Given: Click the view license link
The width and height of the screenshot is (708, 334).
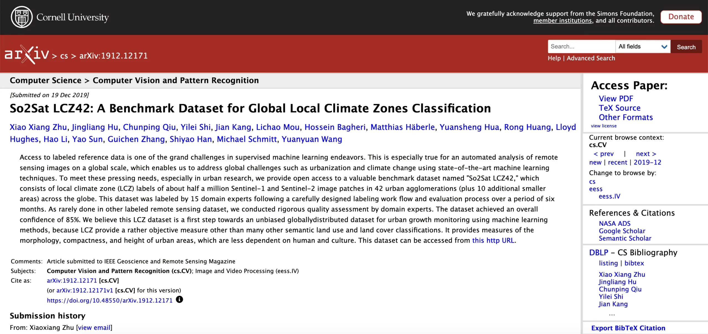Looking at the screenshot, I should [x=604, y=126].
